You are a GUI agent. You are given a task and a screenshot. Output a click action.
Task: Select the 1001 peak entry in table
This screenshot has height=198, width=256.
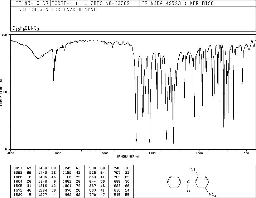click(72, 186)
